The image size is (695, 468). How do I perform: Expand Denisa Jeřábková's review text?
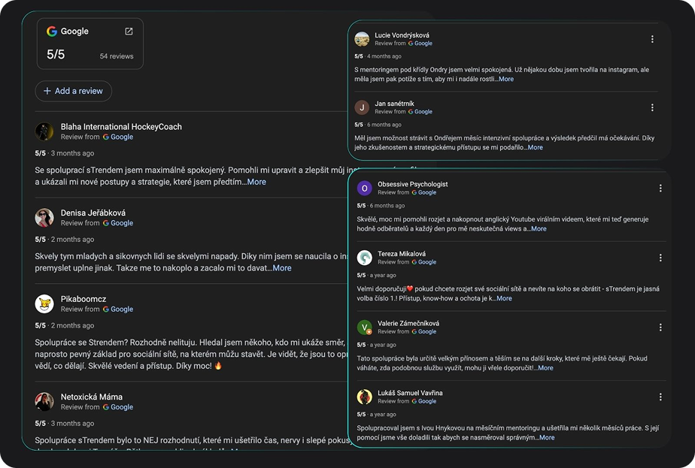tap(282, 268)
